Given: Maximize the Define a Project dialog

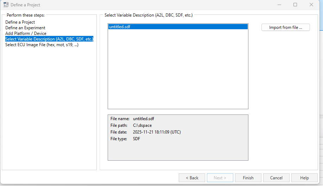Looking at the screenshot, I should [295, 5].
